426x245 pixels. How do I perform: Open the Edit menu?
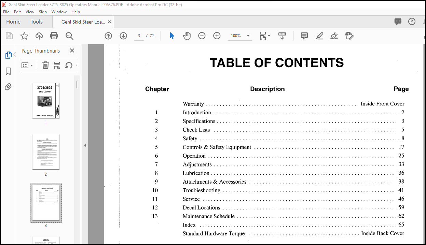[x=17, y=12]
